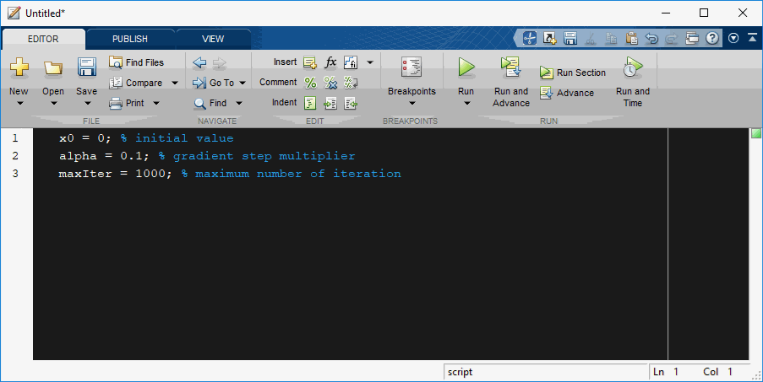
Task: Click the Run Section button
Action: [573, 73]
